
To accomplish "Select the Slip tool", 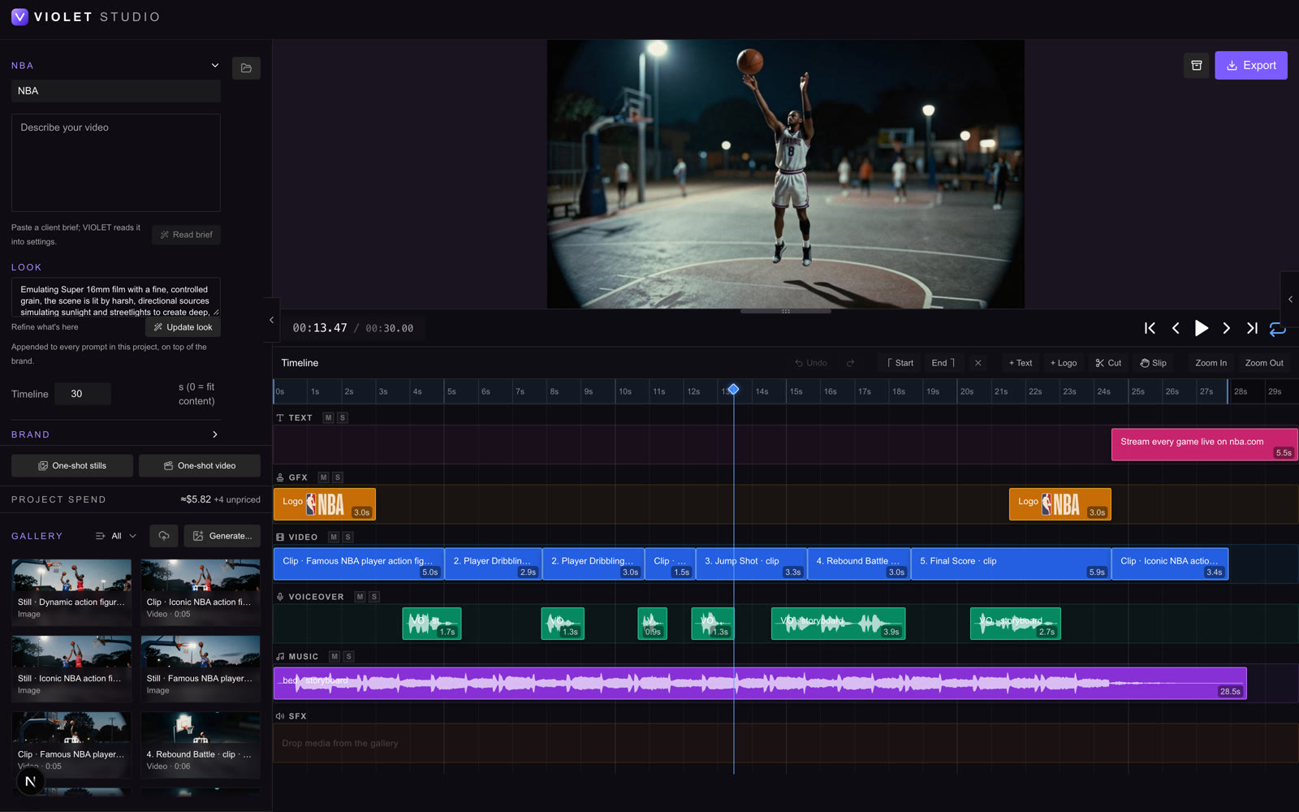I will pos(1153,363).
